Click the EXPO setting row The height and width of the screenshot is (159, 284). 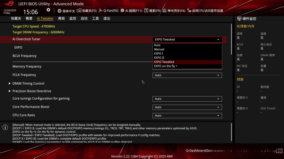(x=113, y=47)
